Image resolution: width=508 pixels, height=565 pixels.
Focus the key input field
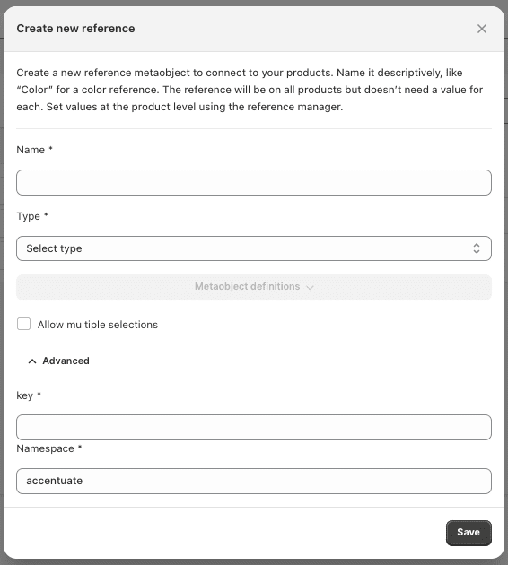click(254, 427)
